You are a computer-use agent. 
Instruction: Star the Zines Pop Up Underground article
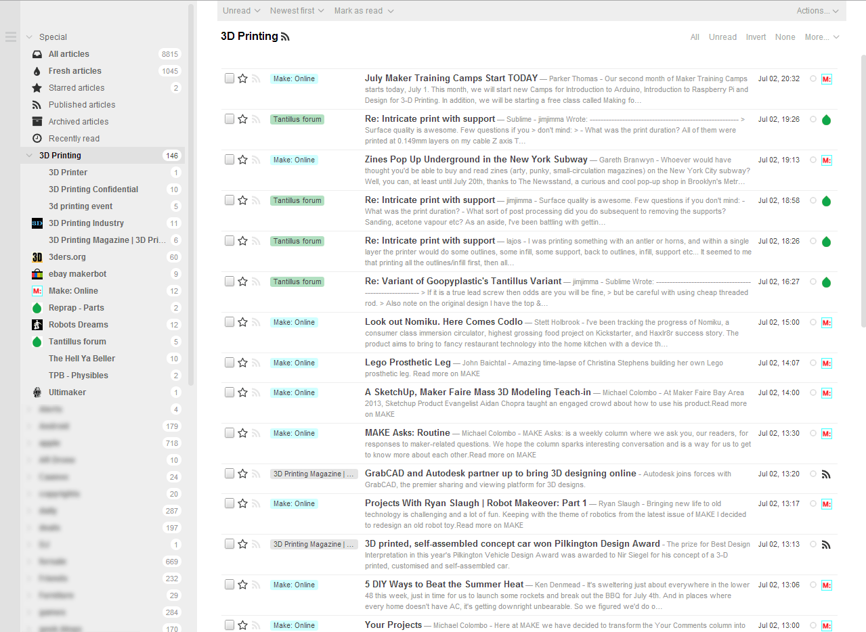coord(242,160)
